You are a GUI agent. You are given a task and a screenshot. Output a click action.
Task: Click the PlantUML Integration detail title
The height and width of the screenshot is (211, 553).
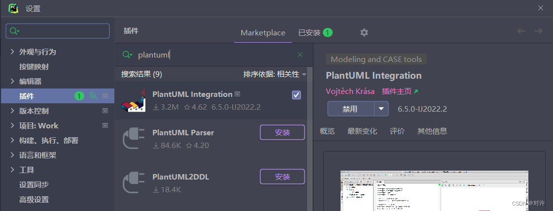(374, 76)
